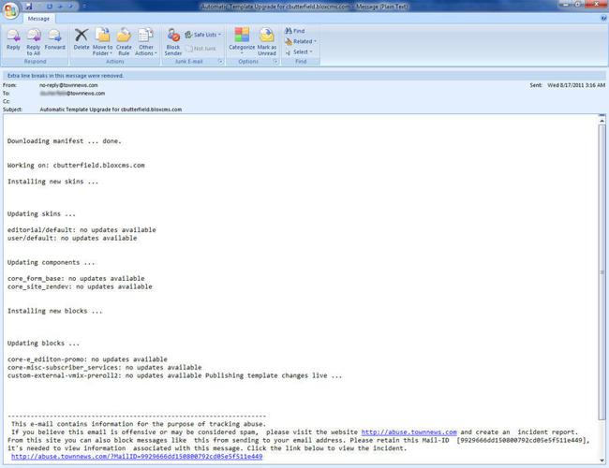Expand Junk E-mail group dialog launcher

[220, 62]
